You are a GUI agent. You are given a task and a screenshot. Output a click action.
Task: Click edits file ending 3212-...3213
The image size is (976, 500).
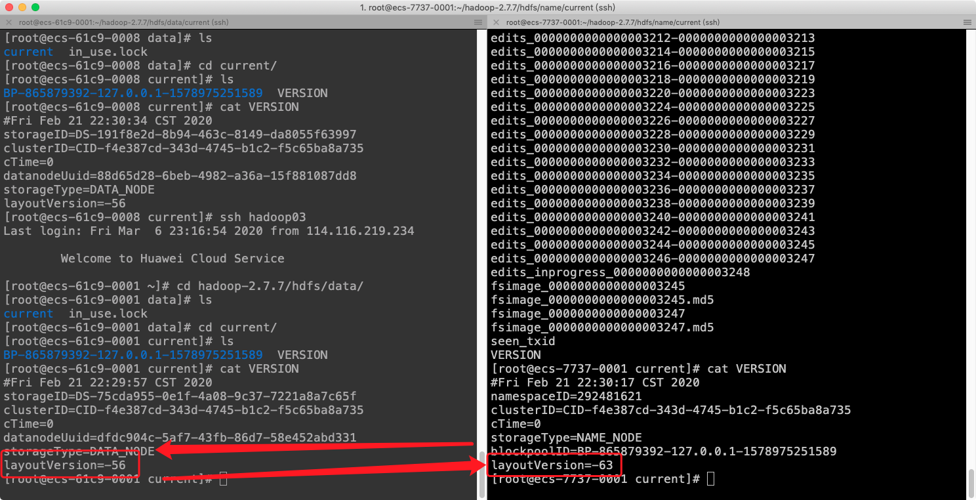[x=653, y=38]
